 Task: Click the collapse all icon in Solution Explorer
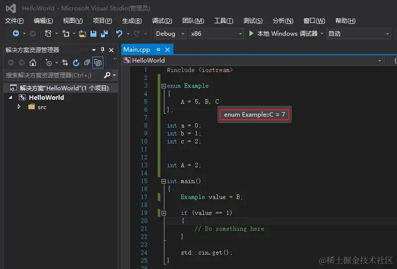click(87, 63)
